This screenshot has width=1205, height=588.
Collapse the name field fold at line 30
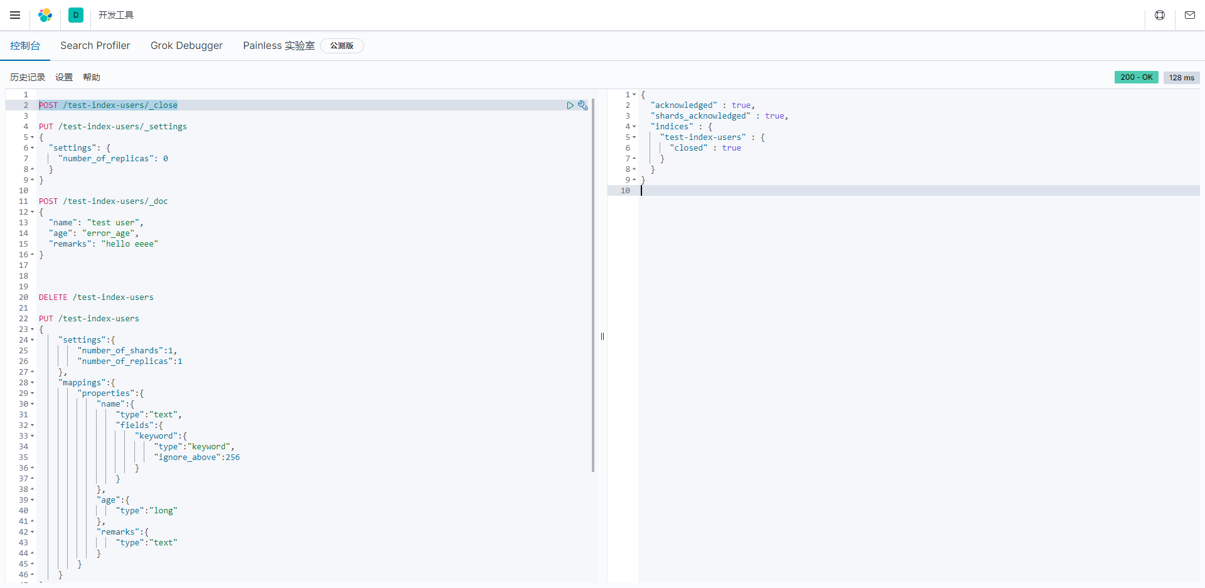[33, 404]
